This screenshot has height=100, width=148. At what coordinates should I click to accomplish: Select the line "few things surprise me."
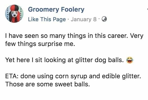[x=40, y=44]
